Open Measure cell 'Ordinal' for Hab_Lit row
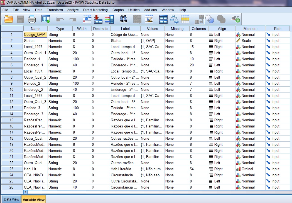 point(250,169)
